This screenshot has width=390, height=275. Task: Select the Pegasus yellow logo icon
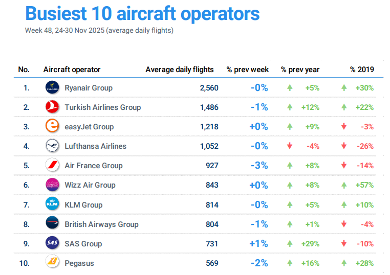click(x=52, y=263)
